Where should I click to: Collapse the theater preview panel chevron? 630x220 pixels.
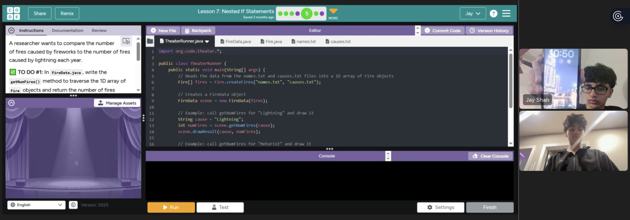click(x=11, y=103)
